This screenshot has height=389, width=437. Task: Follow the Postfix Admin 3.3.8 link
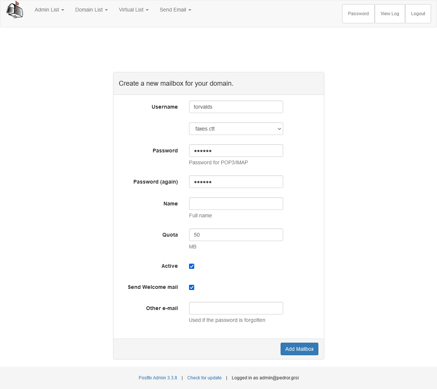(x=158, y=378)
